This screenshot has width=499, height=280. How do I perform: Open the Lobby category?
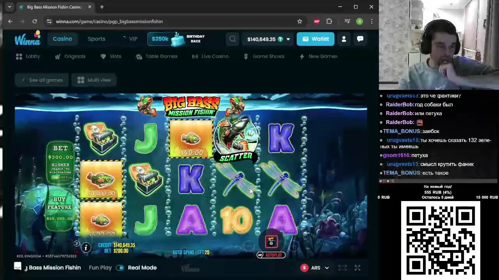pos(28,56)
